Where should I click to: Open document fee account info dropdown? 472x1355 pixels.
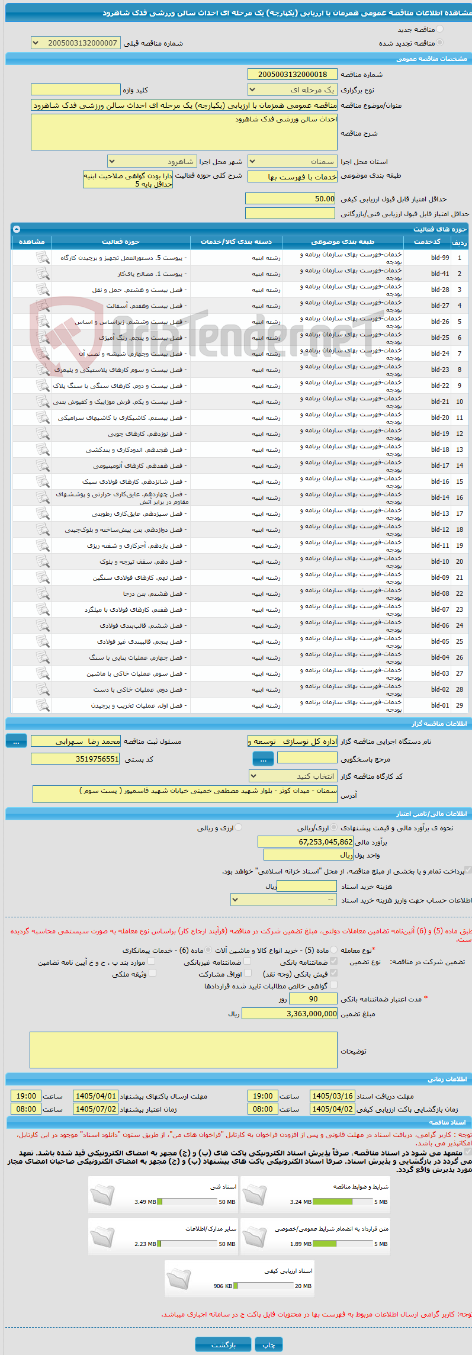284,900
